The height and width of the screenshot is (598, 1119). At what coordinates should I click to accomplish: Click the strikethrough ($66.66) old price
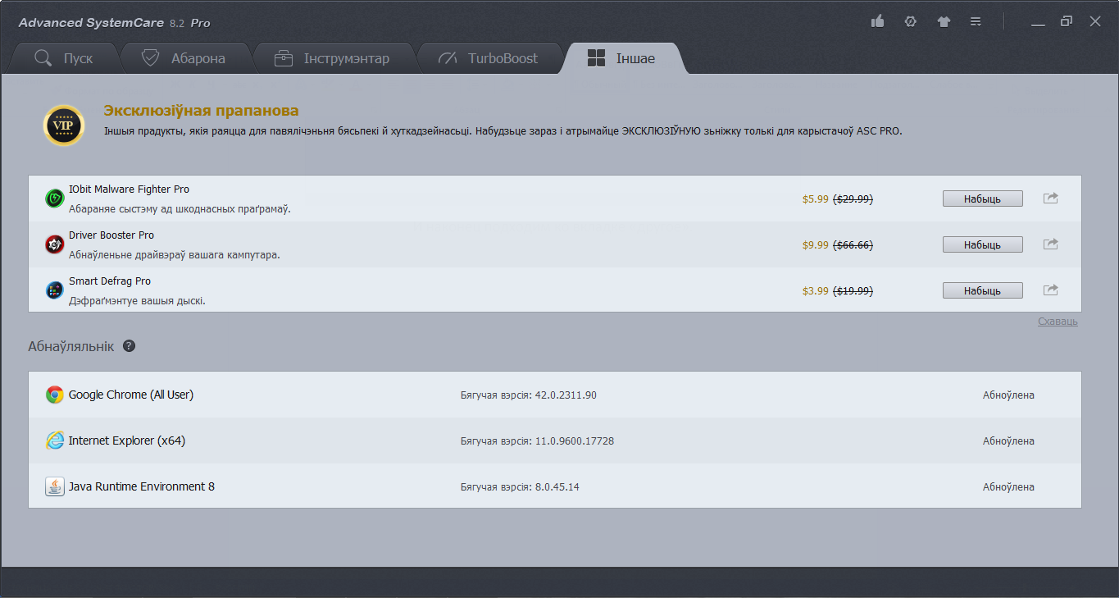(853, 245)
